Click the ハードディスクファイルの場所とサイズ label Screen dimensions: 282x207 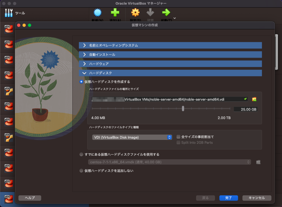point(114,89)
